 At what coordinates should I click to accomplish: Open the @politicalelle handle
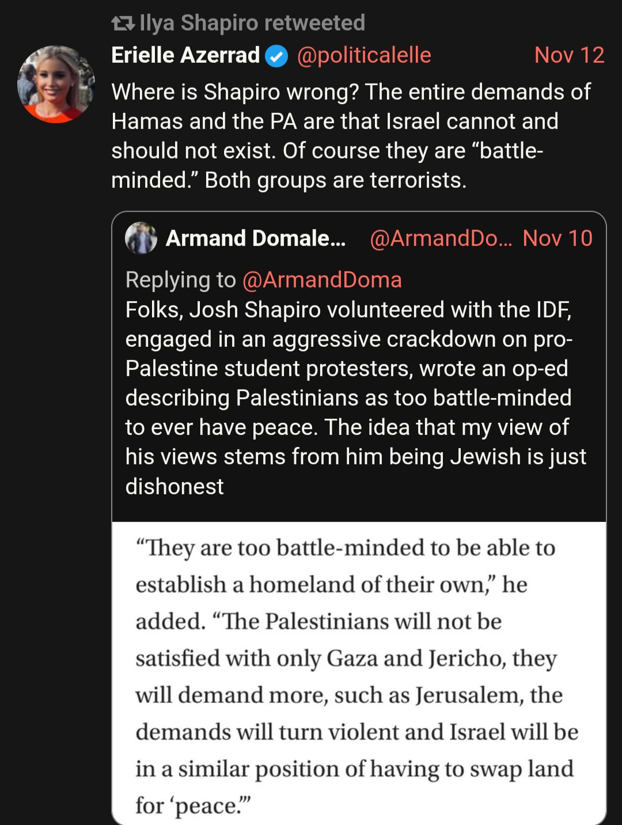tap(364, 55)
